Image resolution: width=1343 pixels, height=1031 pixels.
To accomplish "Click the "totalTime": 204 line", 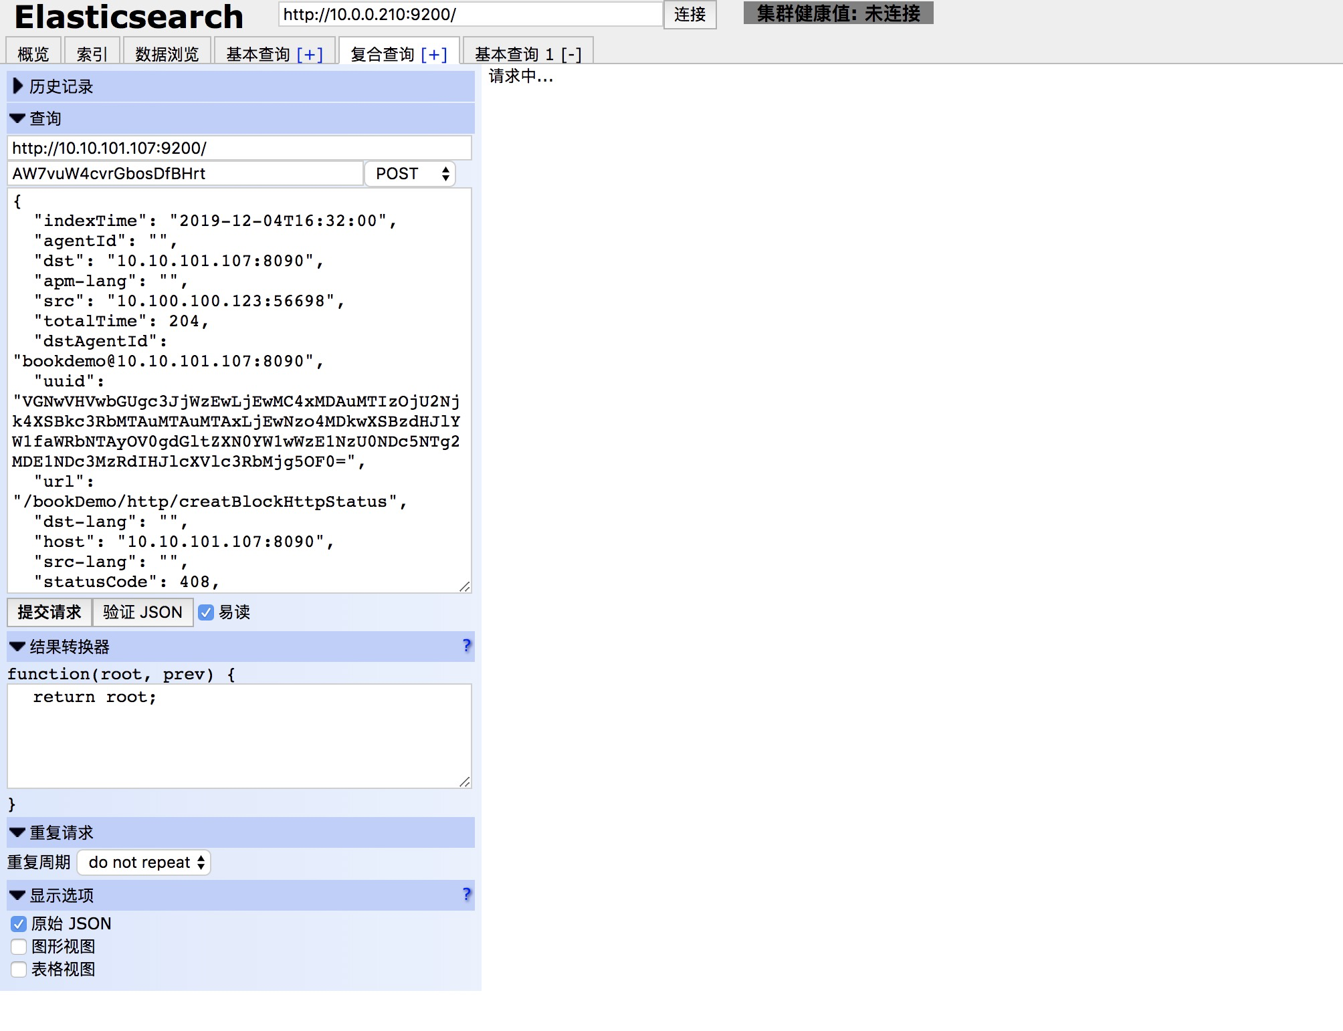I will point(122,321).
